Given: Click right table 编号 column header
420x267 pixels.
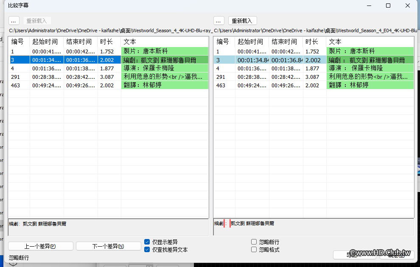Looking at the screenshot, I should [224, 42].
